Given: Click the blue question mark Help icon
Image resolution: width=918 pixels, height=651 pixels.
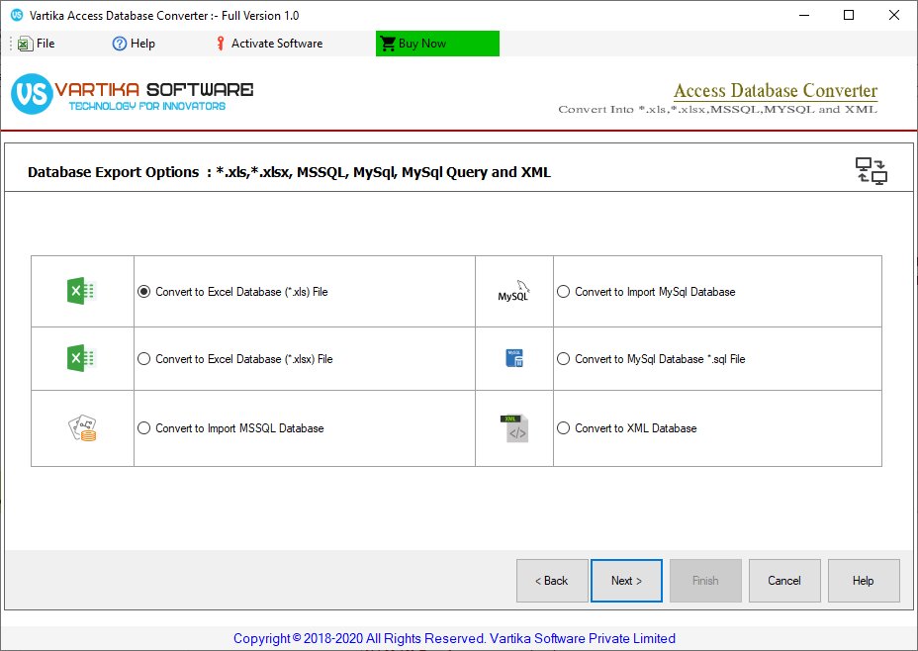Looking at the screenshot, I should tap(120, 44).
